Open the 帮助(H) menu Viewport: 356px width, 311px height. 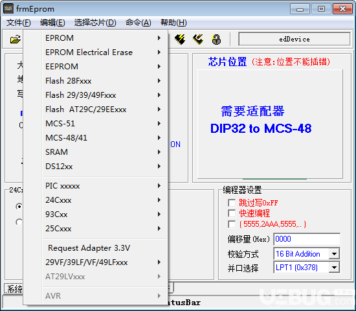173,23
